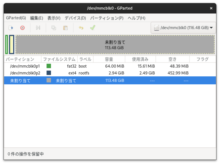Click the 15.61 MiB used cell
The width and height of the screenshot is (220, 164).
coord(146,66)
